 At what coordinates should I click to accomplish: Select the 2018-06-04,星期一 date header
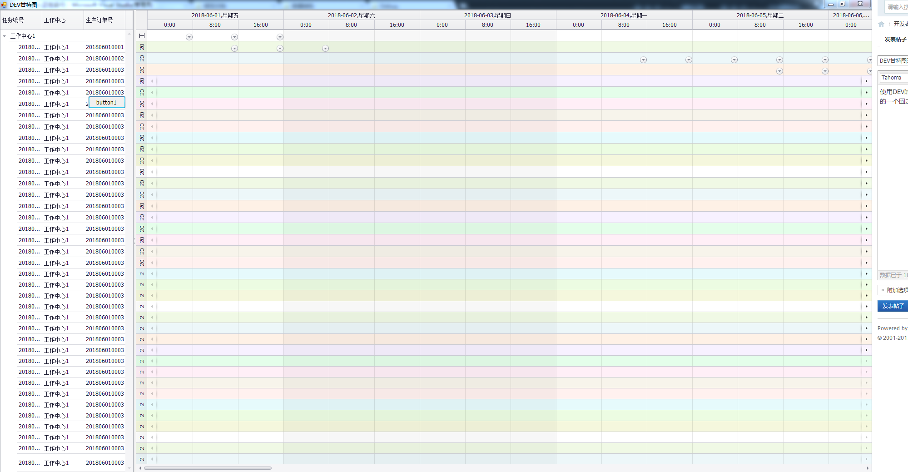[624, 15]
